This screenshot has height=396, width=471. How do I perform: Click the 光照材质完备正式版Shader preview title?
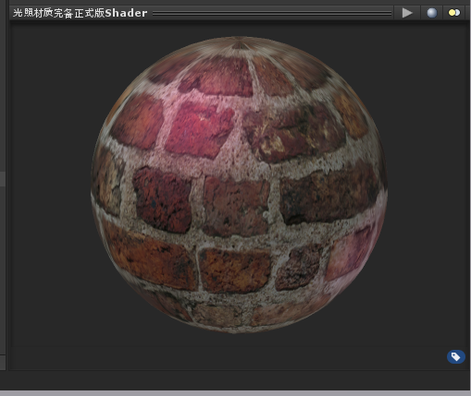[x=81, y=13]
